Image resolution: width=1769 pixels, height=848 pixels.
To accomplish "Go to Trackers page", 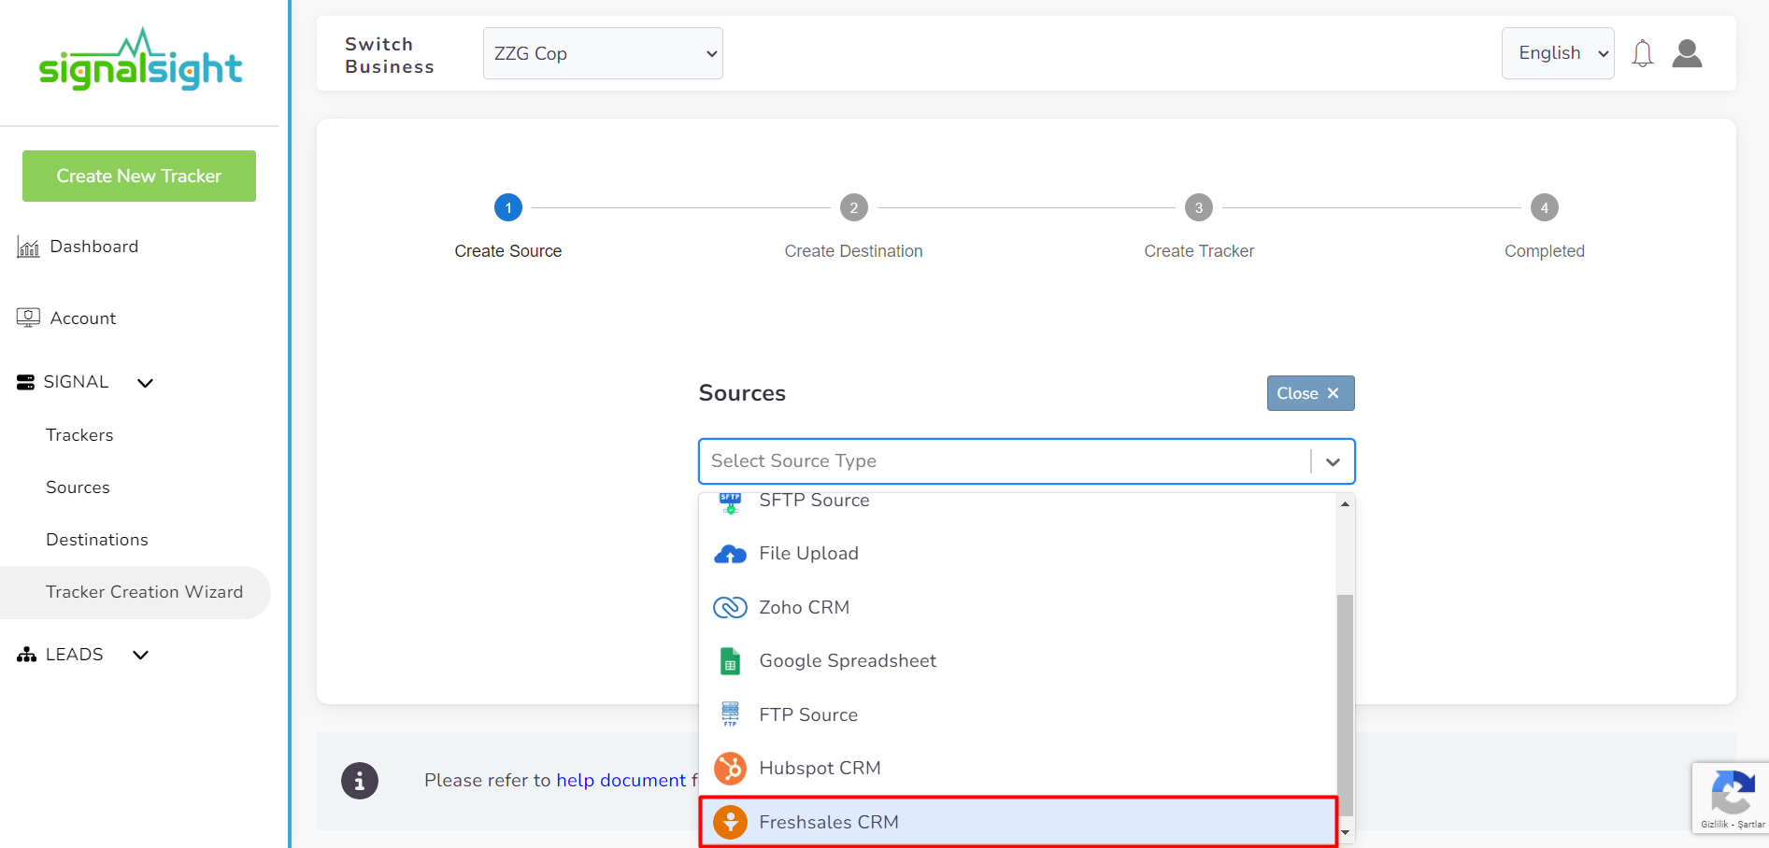I will 79,435.
